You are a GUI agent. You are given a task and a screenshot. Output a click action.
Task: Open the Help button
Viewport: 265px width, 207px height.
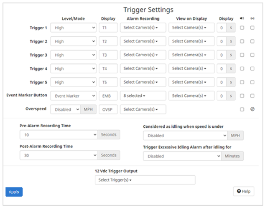[x=243, y=191]
